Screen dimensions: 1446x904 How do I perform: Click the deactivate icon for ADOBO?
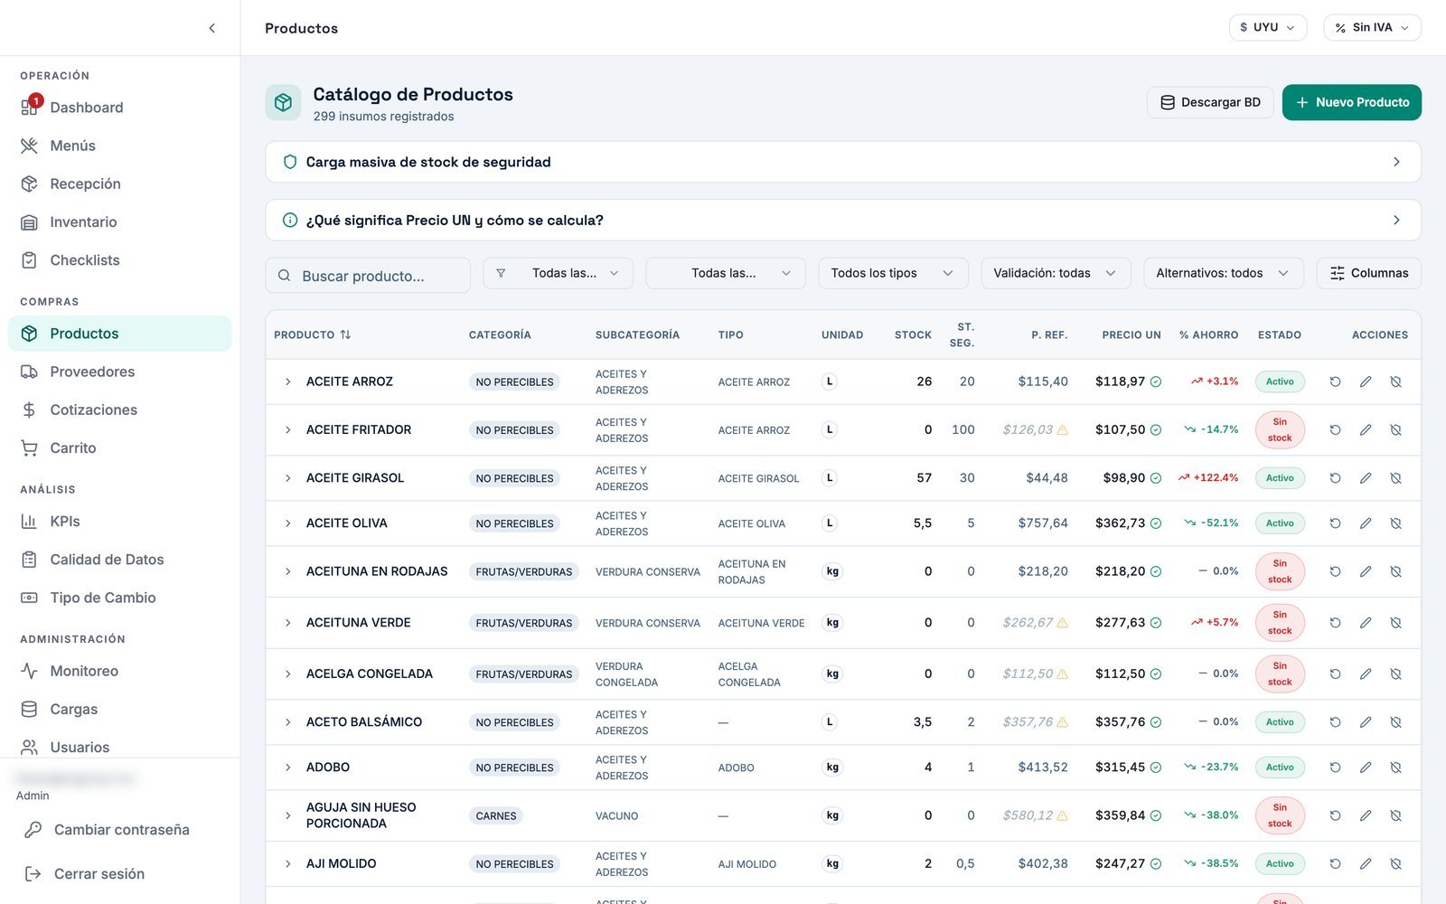point(1395,767)
